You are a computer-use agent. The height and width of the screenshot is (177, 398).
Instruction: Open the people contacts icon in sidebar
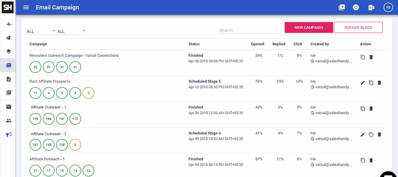tap(9, 120)
